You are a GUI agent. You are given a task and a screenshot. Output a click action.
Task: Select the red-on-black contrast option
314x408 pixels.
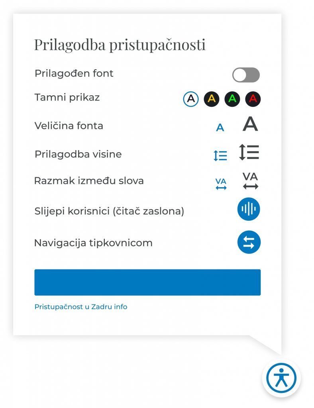coord(253,99)
